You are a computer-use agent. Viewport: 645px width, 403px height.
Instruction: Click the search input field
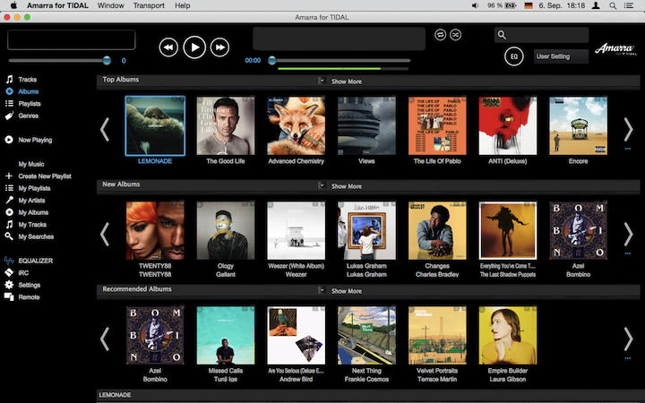point(541,35)
